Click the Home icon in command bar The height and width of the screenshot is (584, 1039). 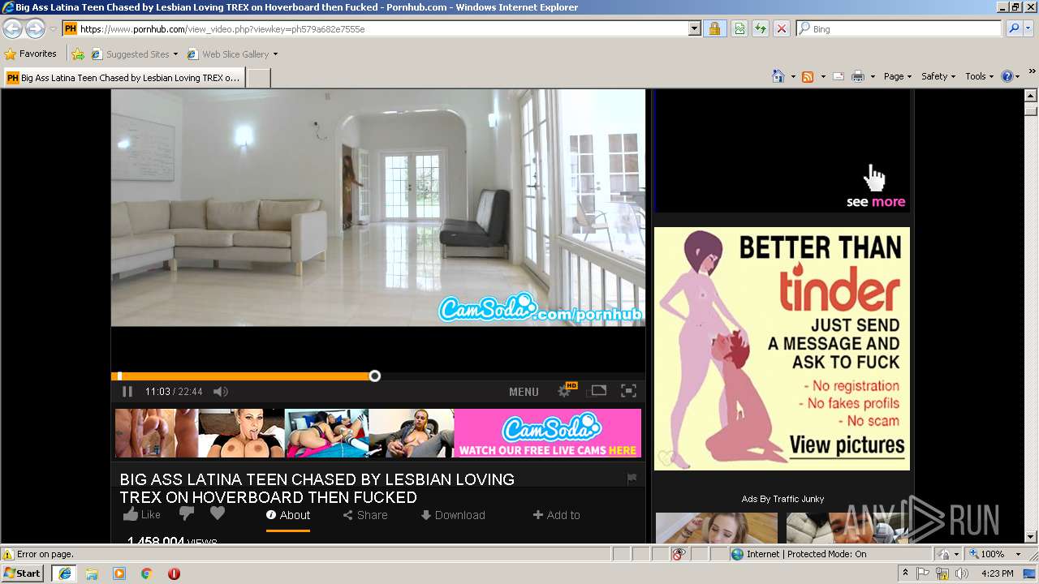pos(778,76)
